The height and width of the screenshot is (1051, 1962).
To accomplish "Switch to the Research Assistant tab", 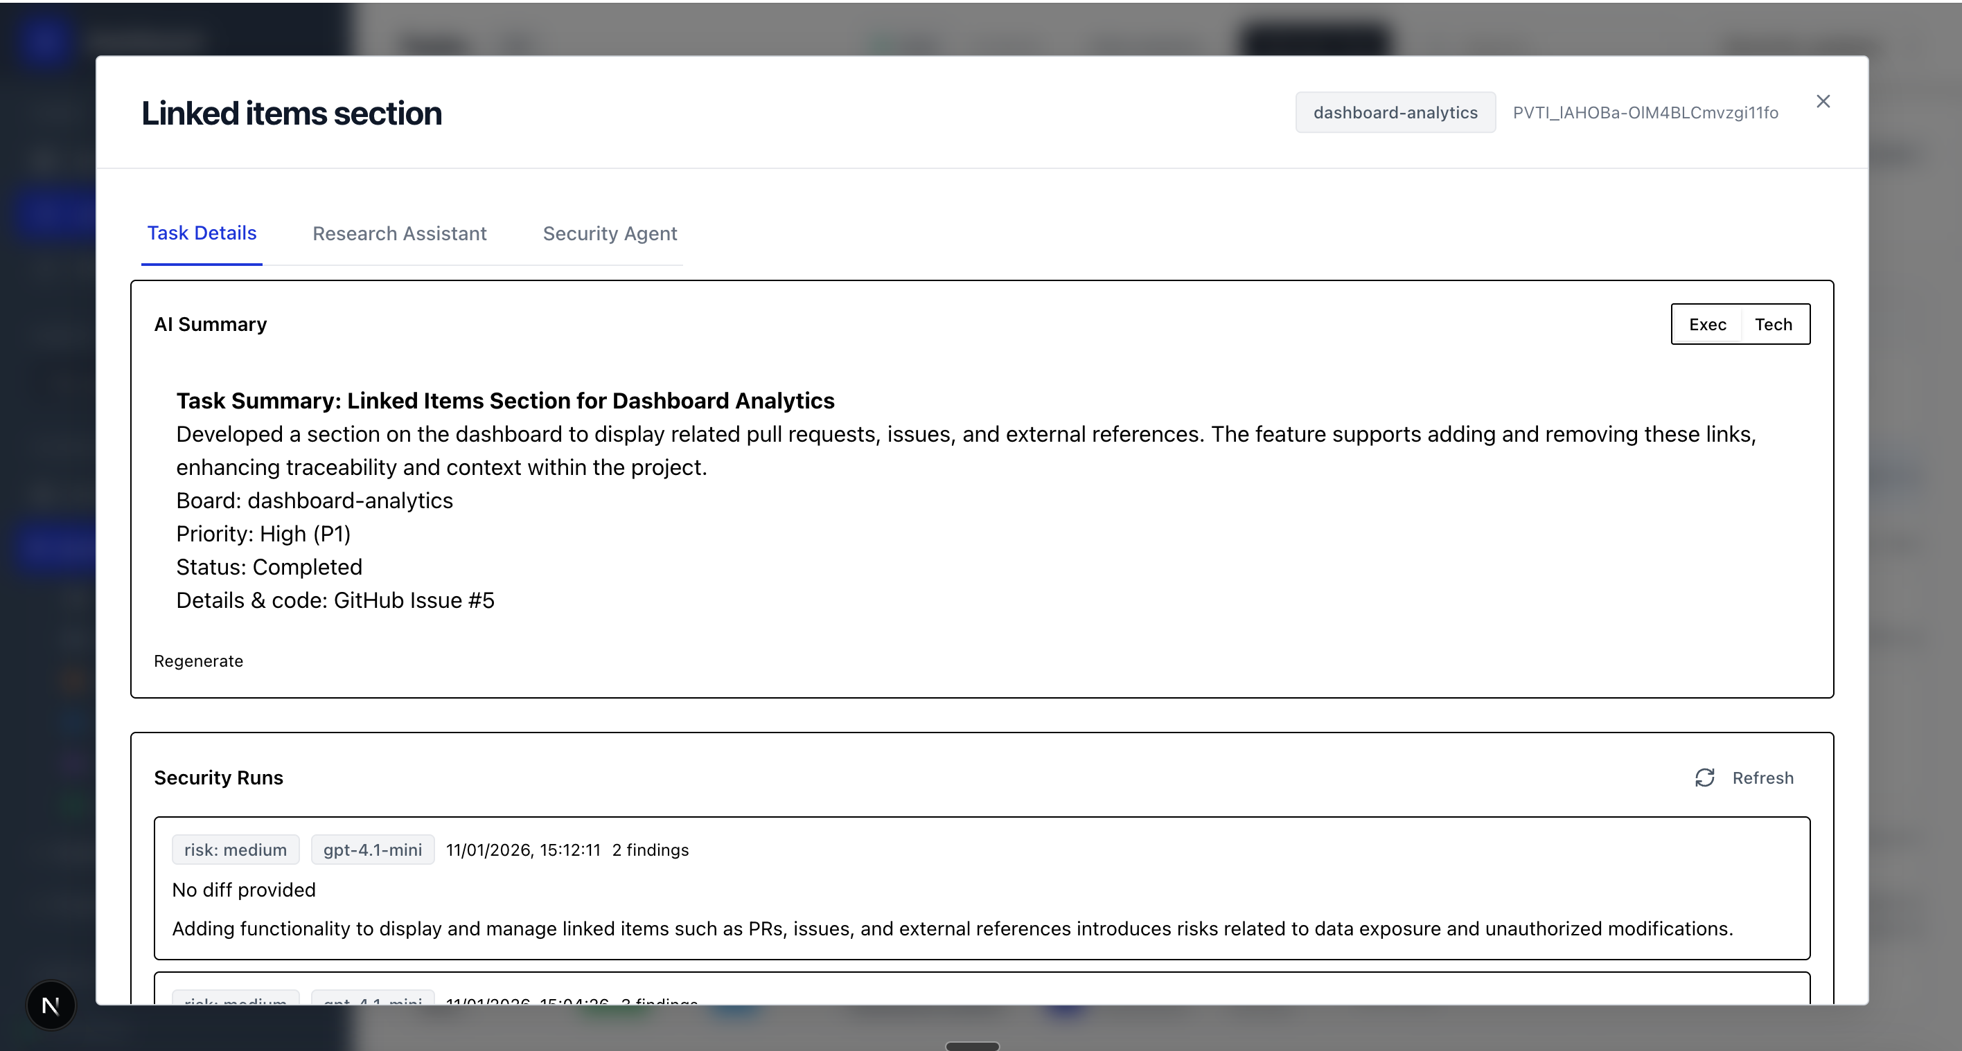I will click(399, 233).
